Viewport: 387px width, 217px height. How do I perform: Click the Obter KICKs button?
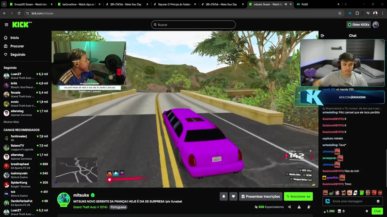[x=358, y=25]
